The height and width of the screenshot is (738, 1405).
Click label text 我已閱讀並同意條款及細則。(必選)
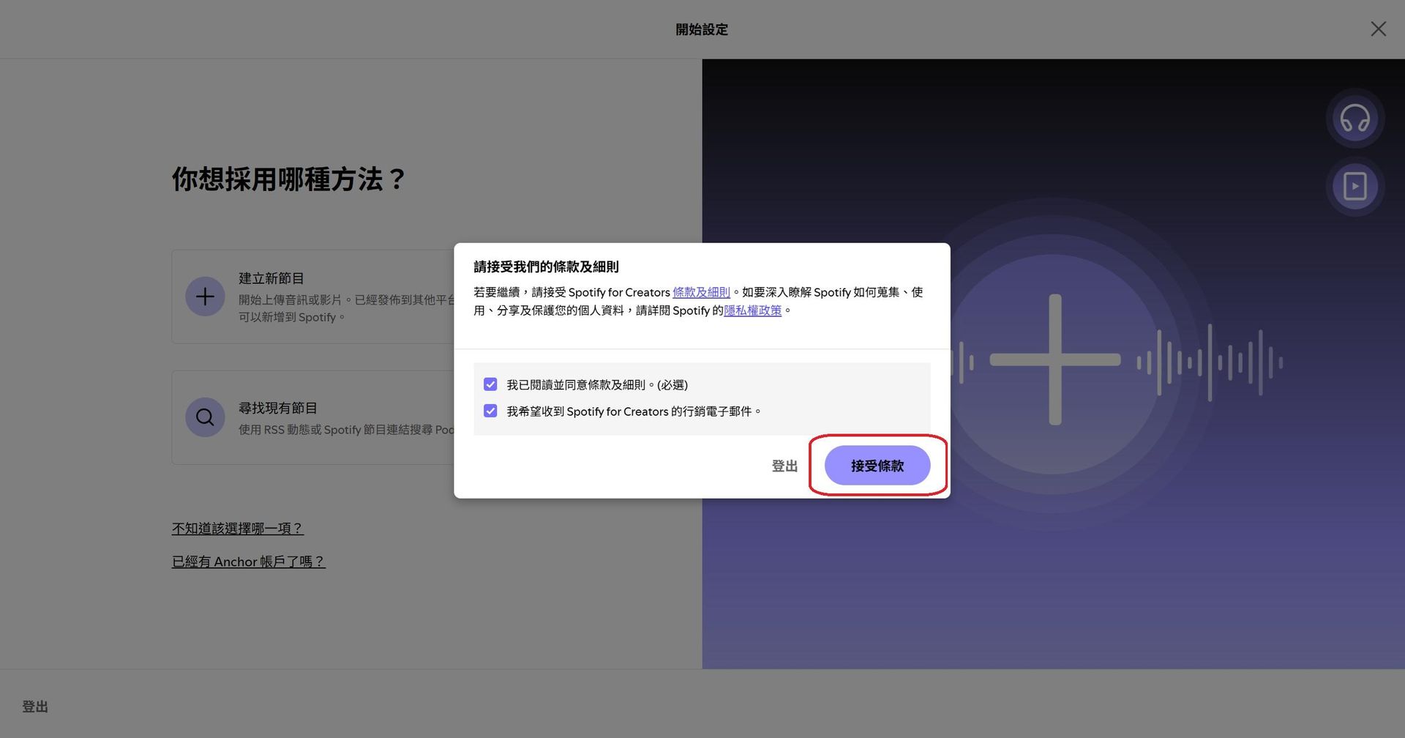pyautogui.click(x=597, y=384)
